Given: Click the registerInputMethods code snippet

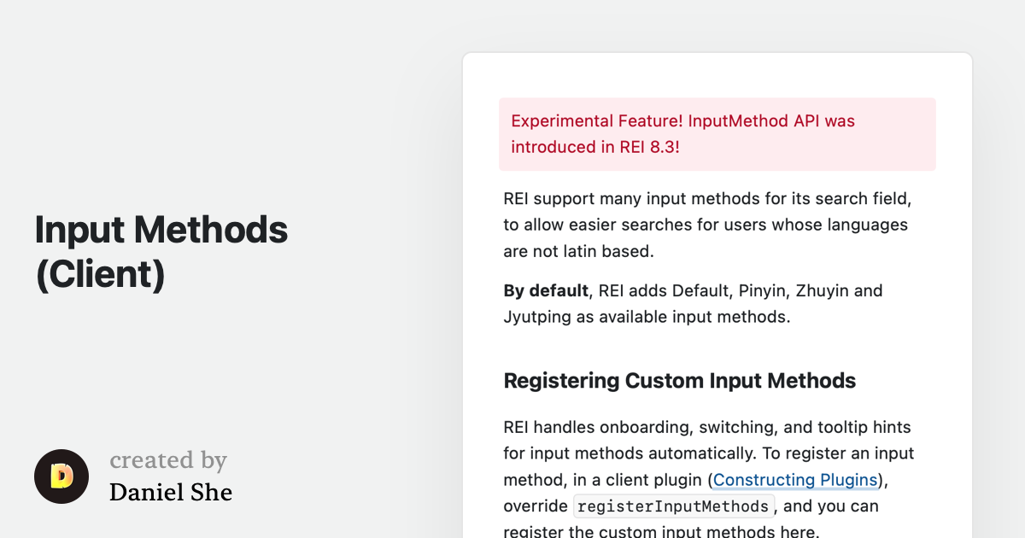Looking at the screenshot, I should [674, 506].
